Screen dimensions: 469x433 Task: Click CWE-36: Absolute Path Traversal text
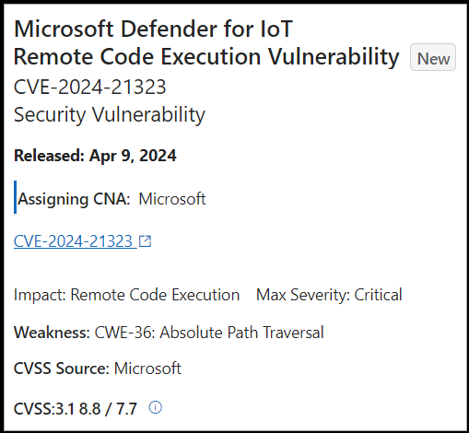(209, 333)
